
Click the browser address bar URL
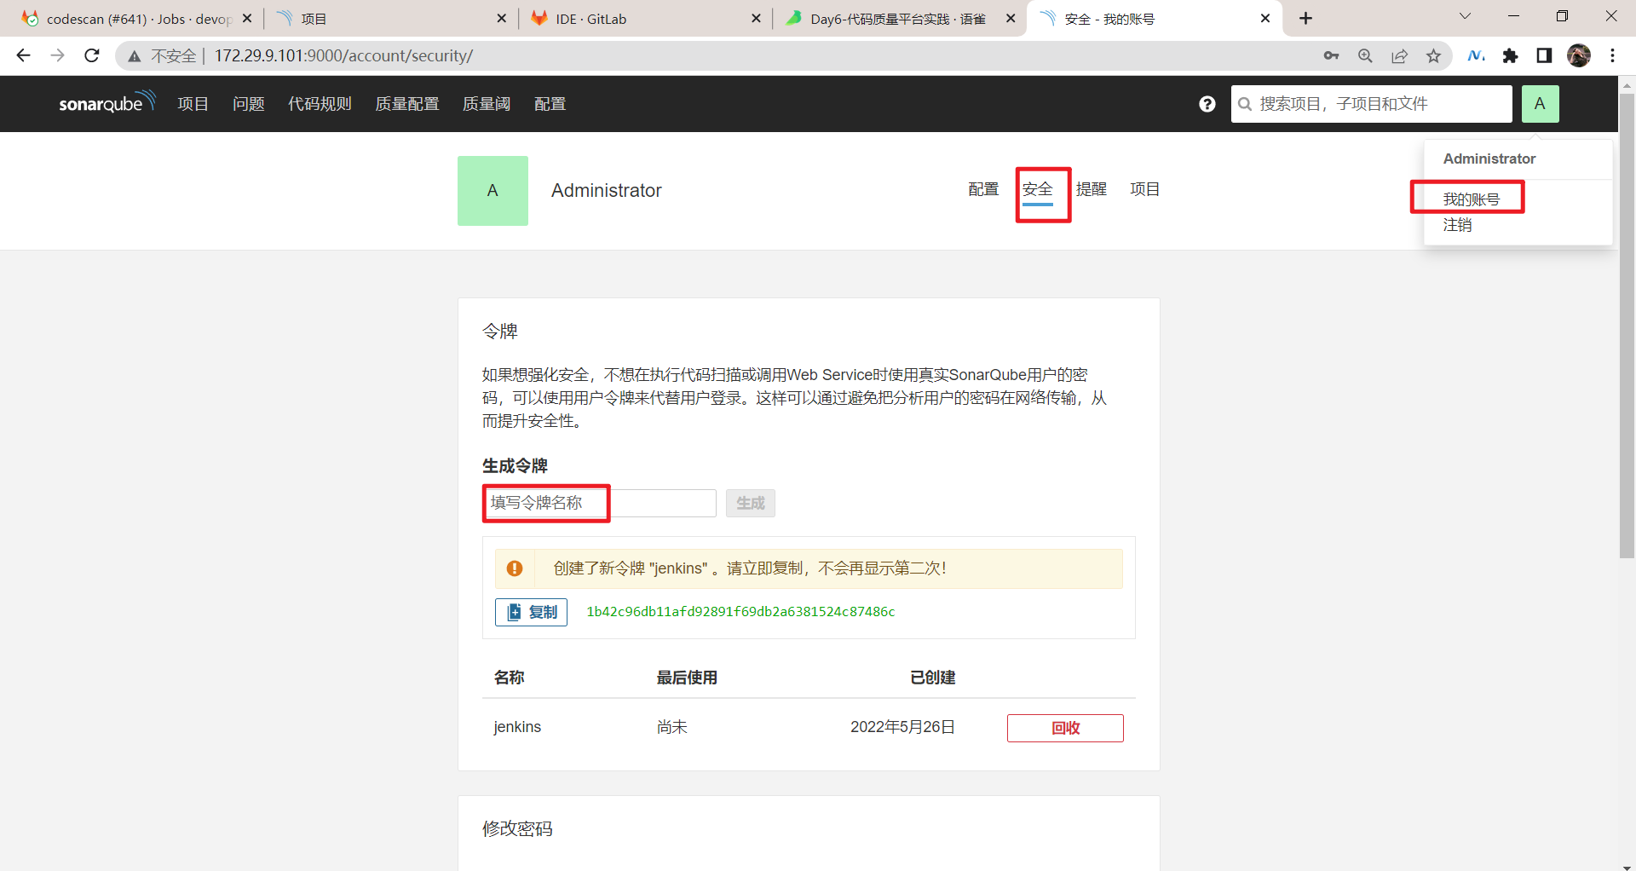pos(343,55)
